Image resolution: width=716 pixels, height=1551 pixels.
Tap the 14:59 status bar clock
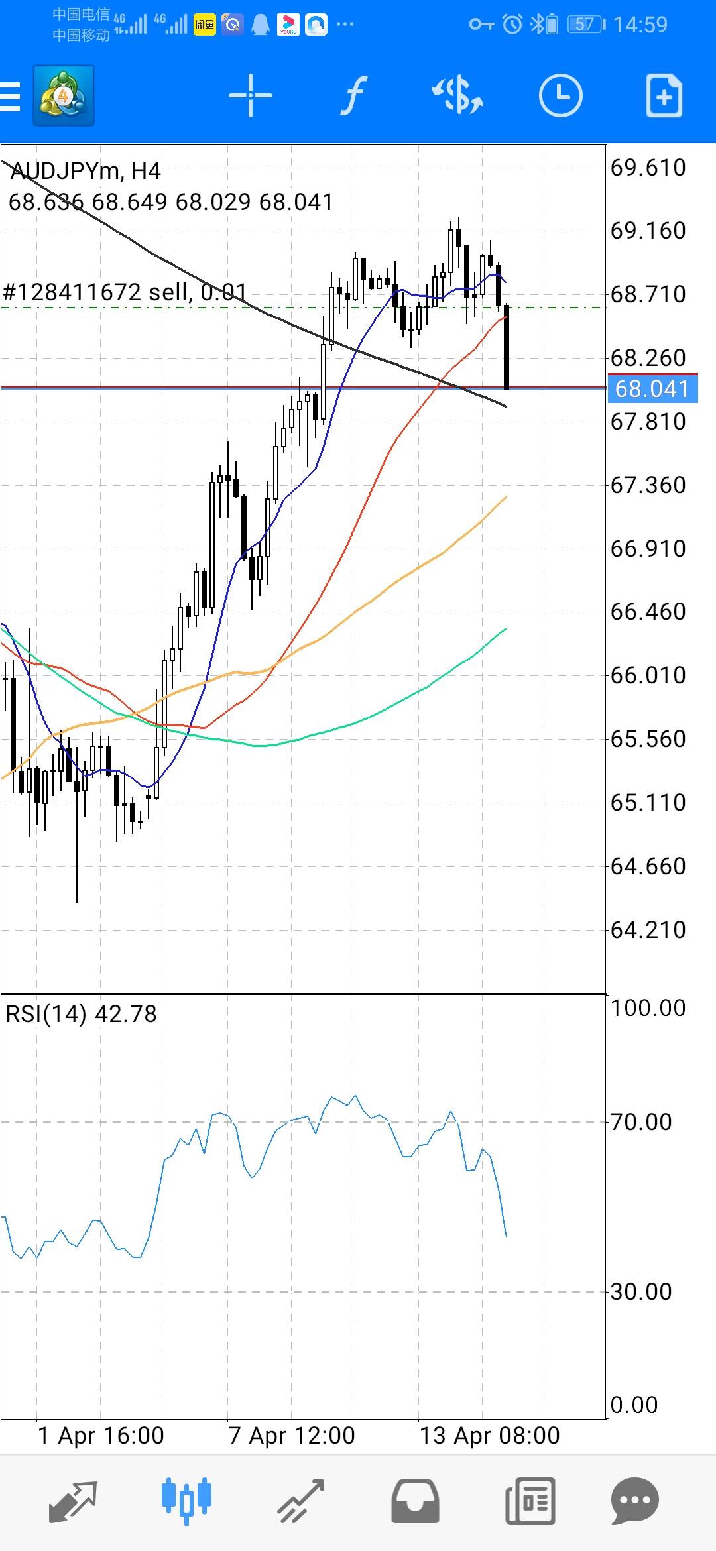[x=640, y=25]
